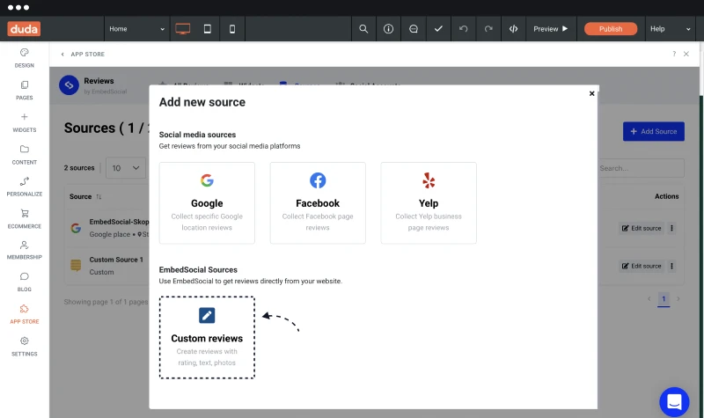The width and height of the screenshot is (704, 418).
Task: Open developer mode code icon
Action: pos(513,29)
